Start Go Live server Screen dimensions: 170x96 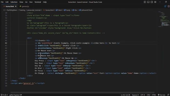point(161,95)
